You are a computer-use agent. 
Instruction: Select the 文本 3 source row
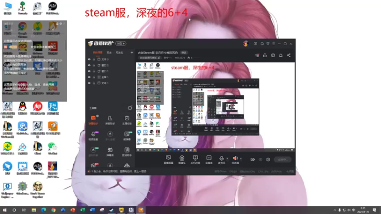click(x=110, y=59)
